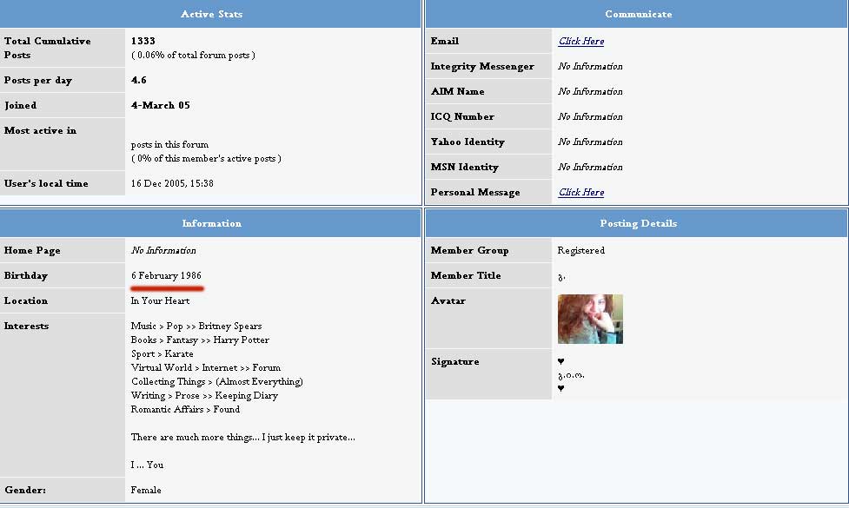Click the 'Communicate' section header
The height and width of the screenshot is (508, 849).
pyautogui.click(x=639, y=14)
